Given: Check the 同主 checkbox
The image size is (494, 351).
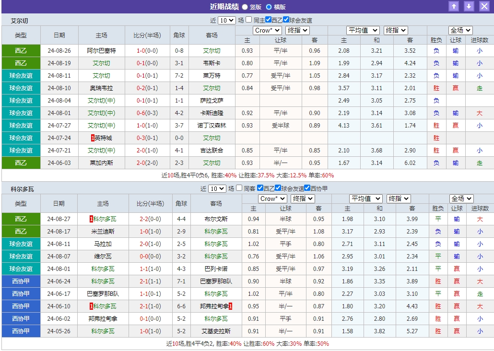Looking at the screenshot, I should (247, 20).
